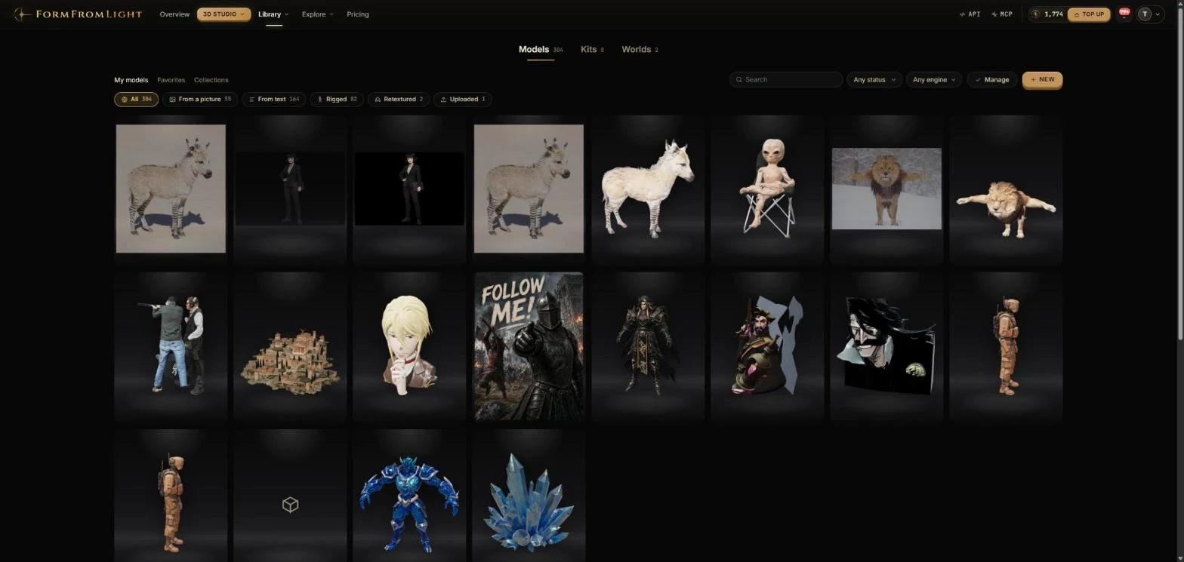
Task: Open the lion in snow picture thumbnail
Action: (x=886, y=189)
